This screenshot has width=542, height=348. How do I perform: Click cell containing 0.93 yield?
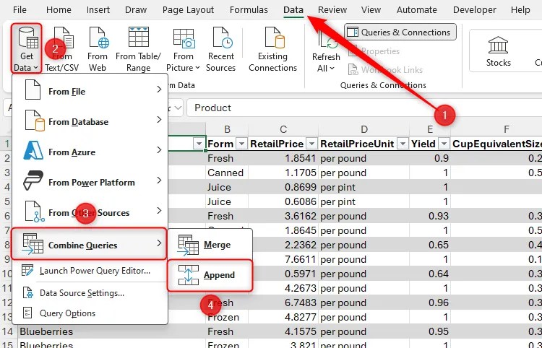pos(430,216)
